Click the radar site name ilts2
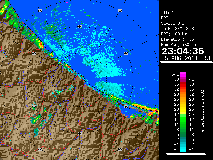 pyautogui.click(x=167, y=13)
